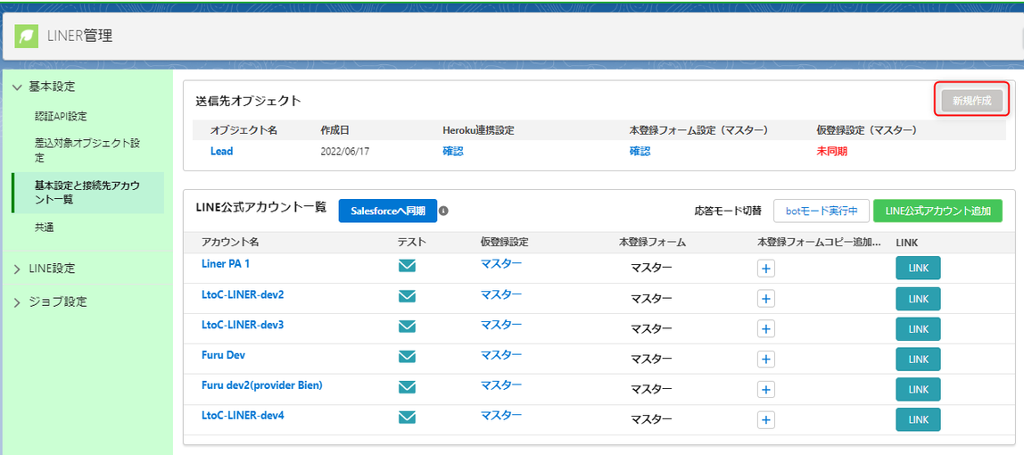1024x455 pixels.
Task: Click LINK button for Liner PA 1
Action: click(x=918, y=269)
